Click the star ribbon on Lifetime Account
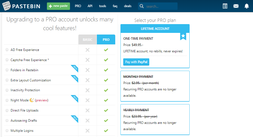Image resolution: width=253 pixels, height=137 pixels. point(183,36)
